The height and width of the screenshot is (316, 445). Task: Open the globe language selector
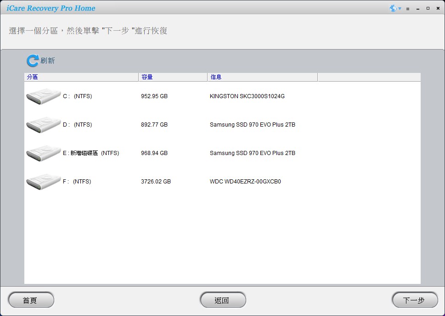pyautogui.click(x=393, y=9)
